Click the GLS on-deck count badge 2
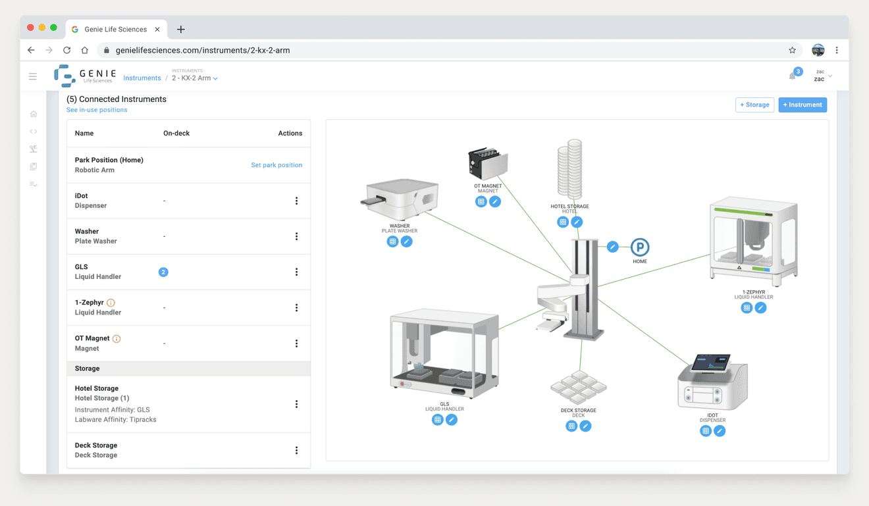 [163, 272]
